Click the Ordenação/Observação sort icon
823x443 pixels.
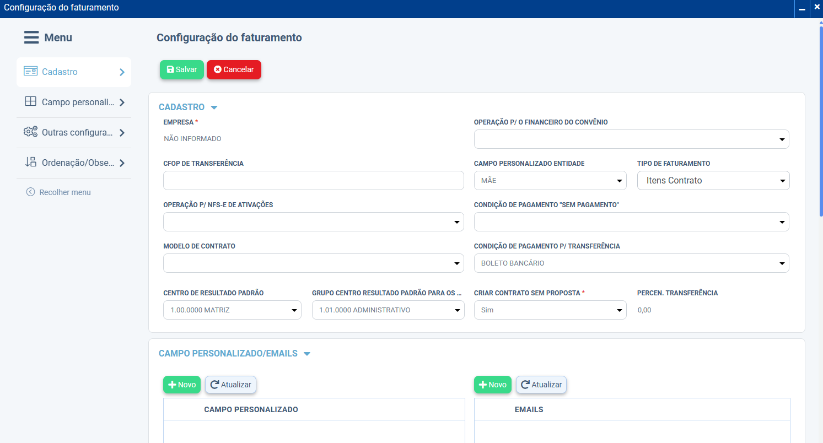[31, 163]
